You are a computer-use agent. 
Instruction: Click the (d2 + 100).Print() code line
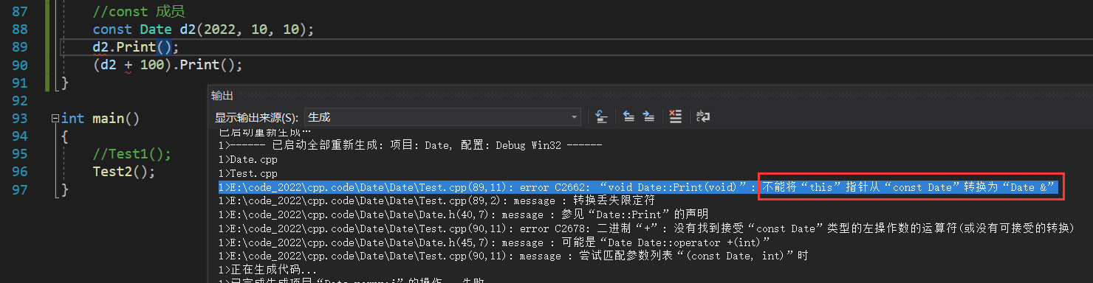168,65
